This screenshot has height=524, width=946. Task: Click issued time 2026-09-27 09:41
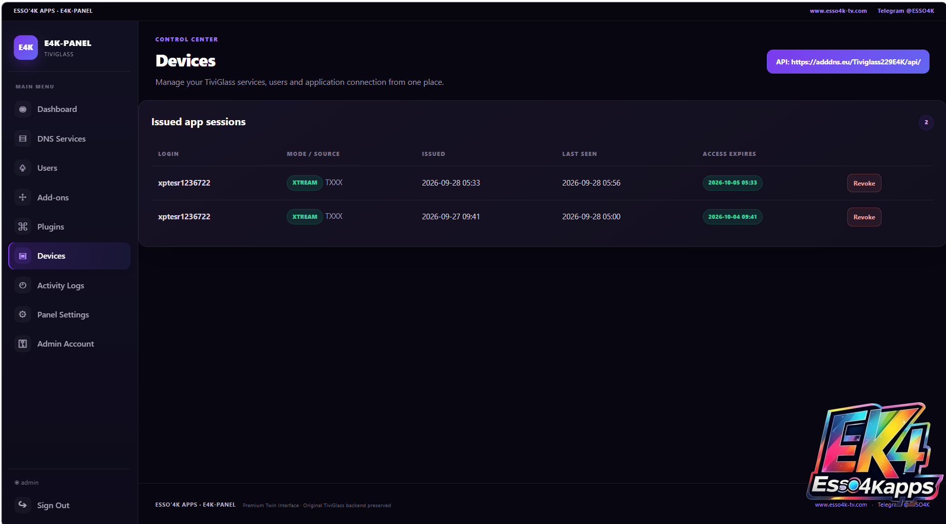pos(451,217)
